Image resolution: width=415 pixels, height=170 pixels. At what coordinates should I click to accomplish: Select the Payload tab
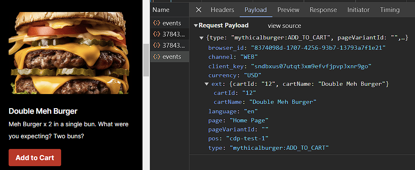point(256,10)
